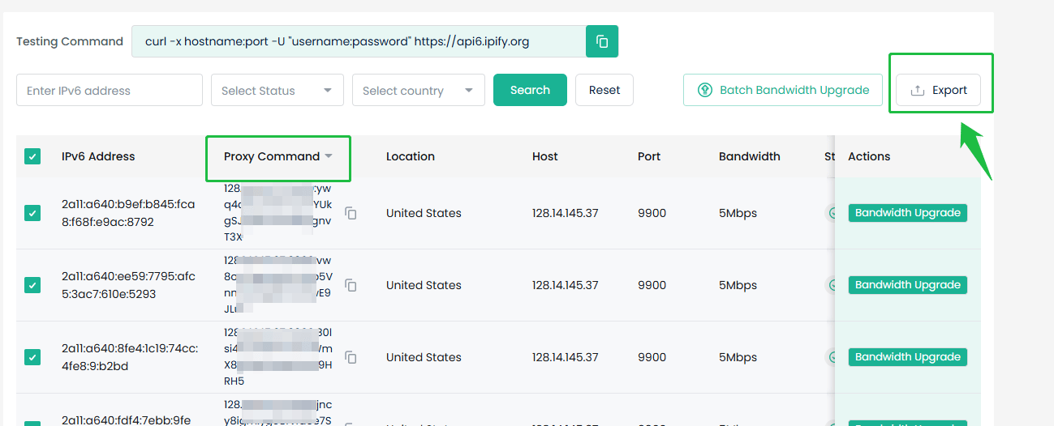
Task: Toggle the select-all header checkbox
Action: tap(32, 156)
